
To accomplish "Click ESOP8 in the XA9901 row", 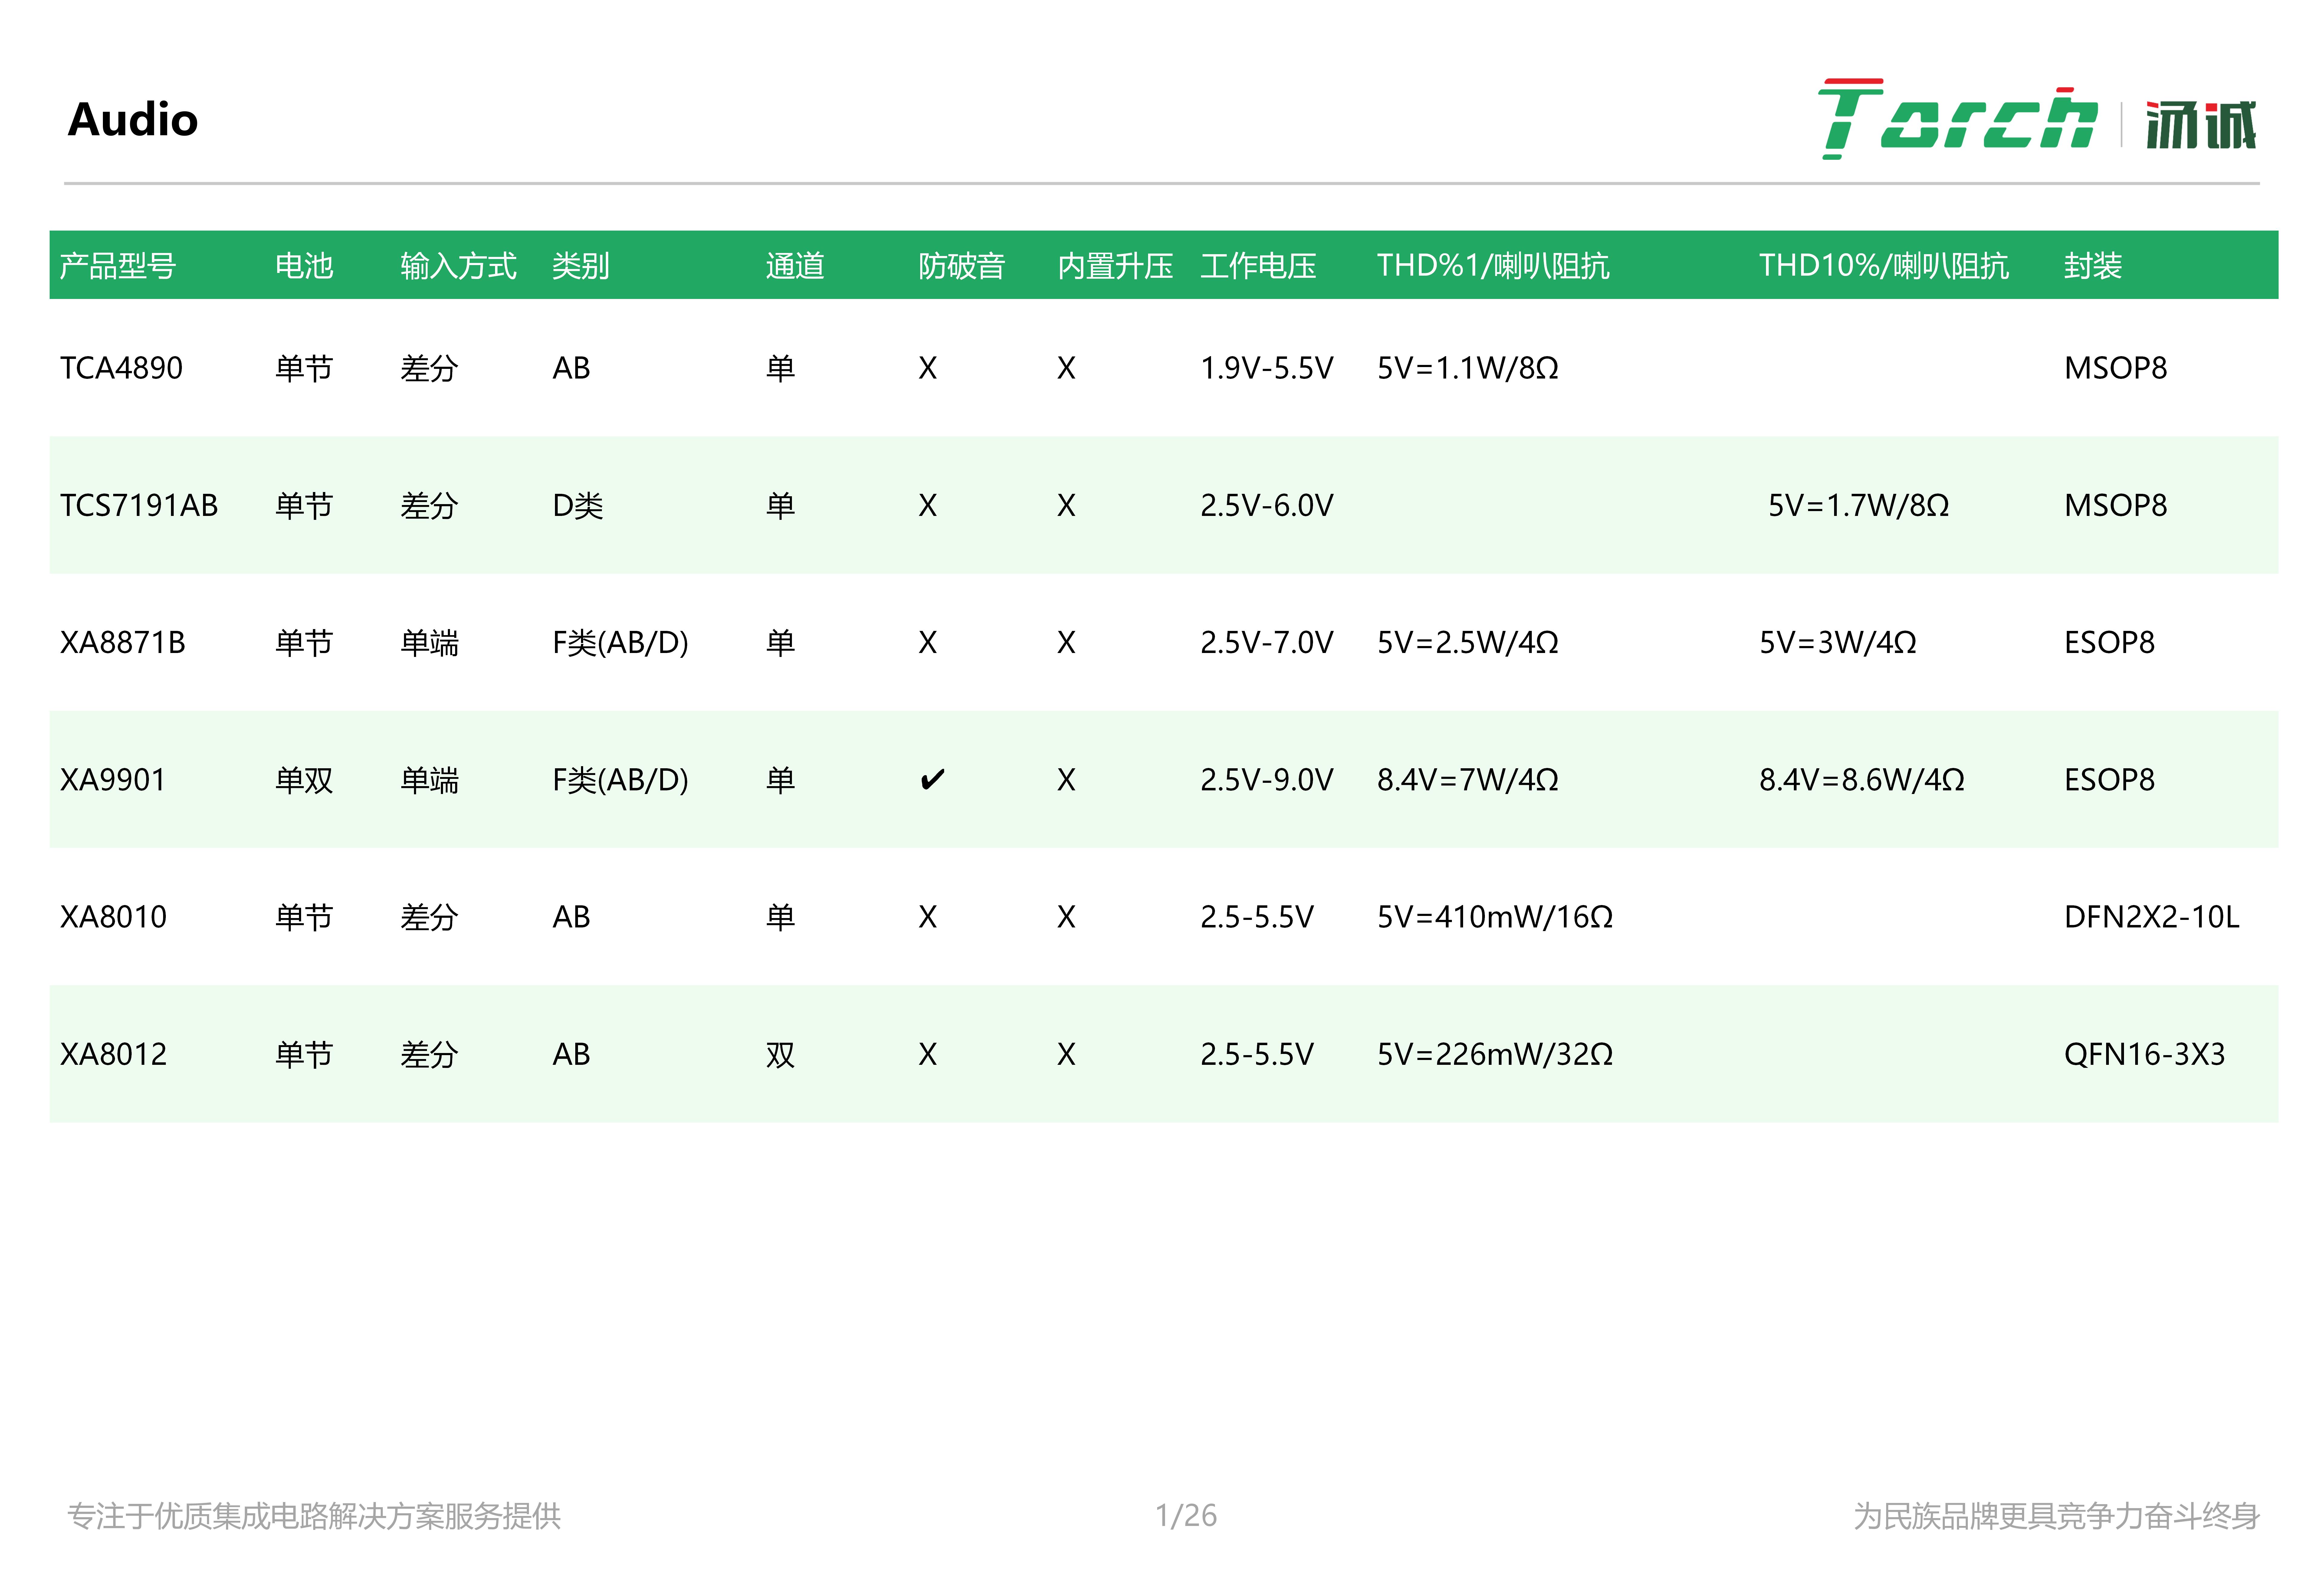I will coord(2110,780).
